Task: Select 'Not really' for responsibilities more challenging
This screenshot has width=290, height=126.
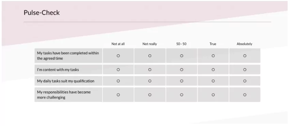Action: [150, 95]
